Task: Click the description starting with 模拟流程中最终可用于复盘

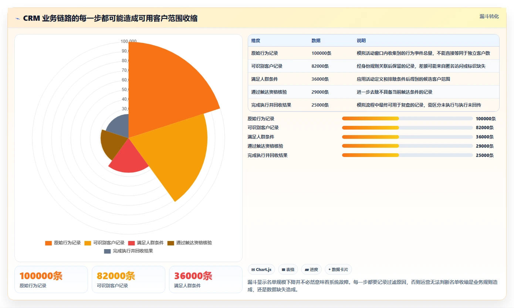Action: (x=419, y=105)
